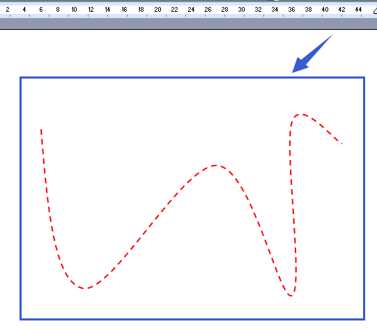Screen dimensions: 377x333
Task: Click the bottom border of the blue rectangle
Action: [192, 319]
